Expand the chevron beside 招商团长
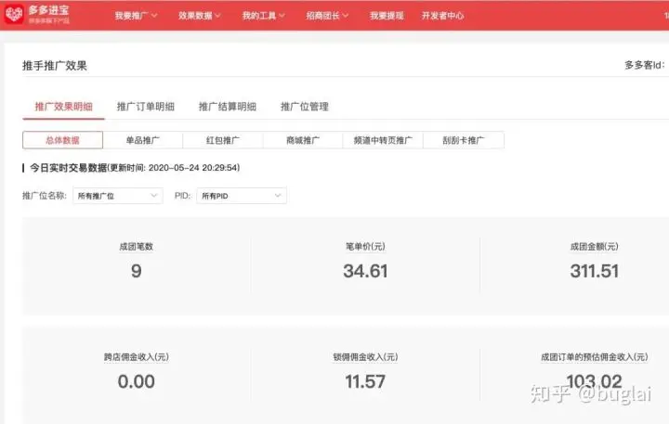 (x=345, y=16)
